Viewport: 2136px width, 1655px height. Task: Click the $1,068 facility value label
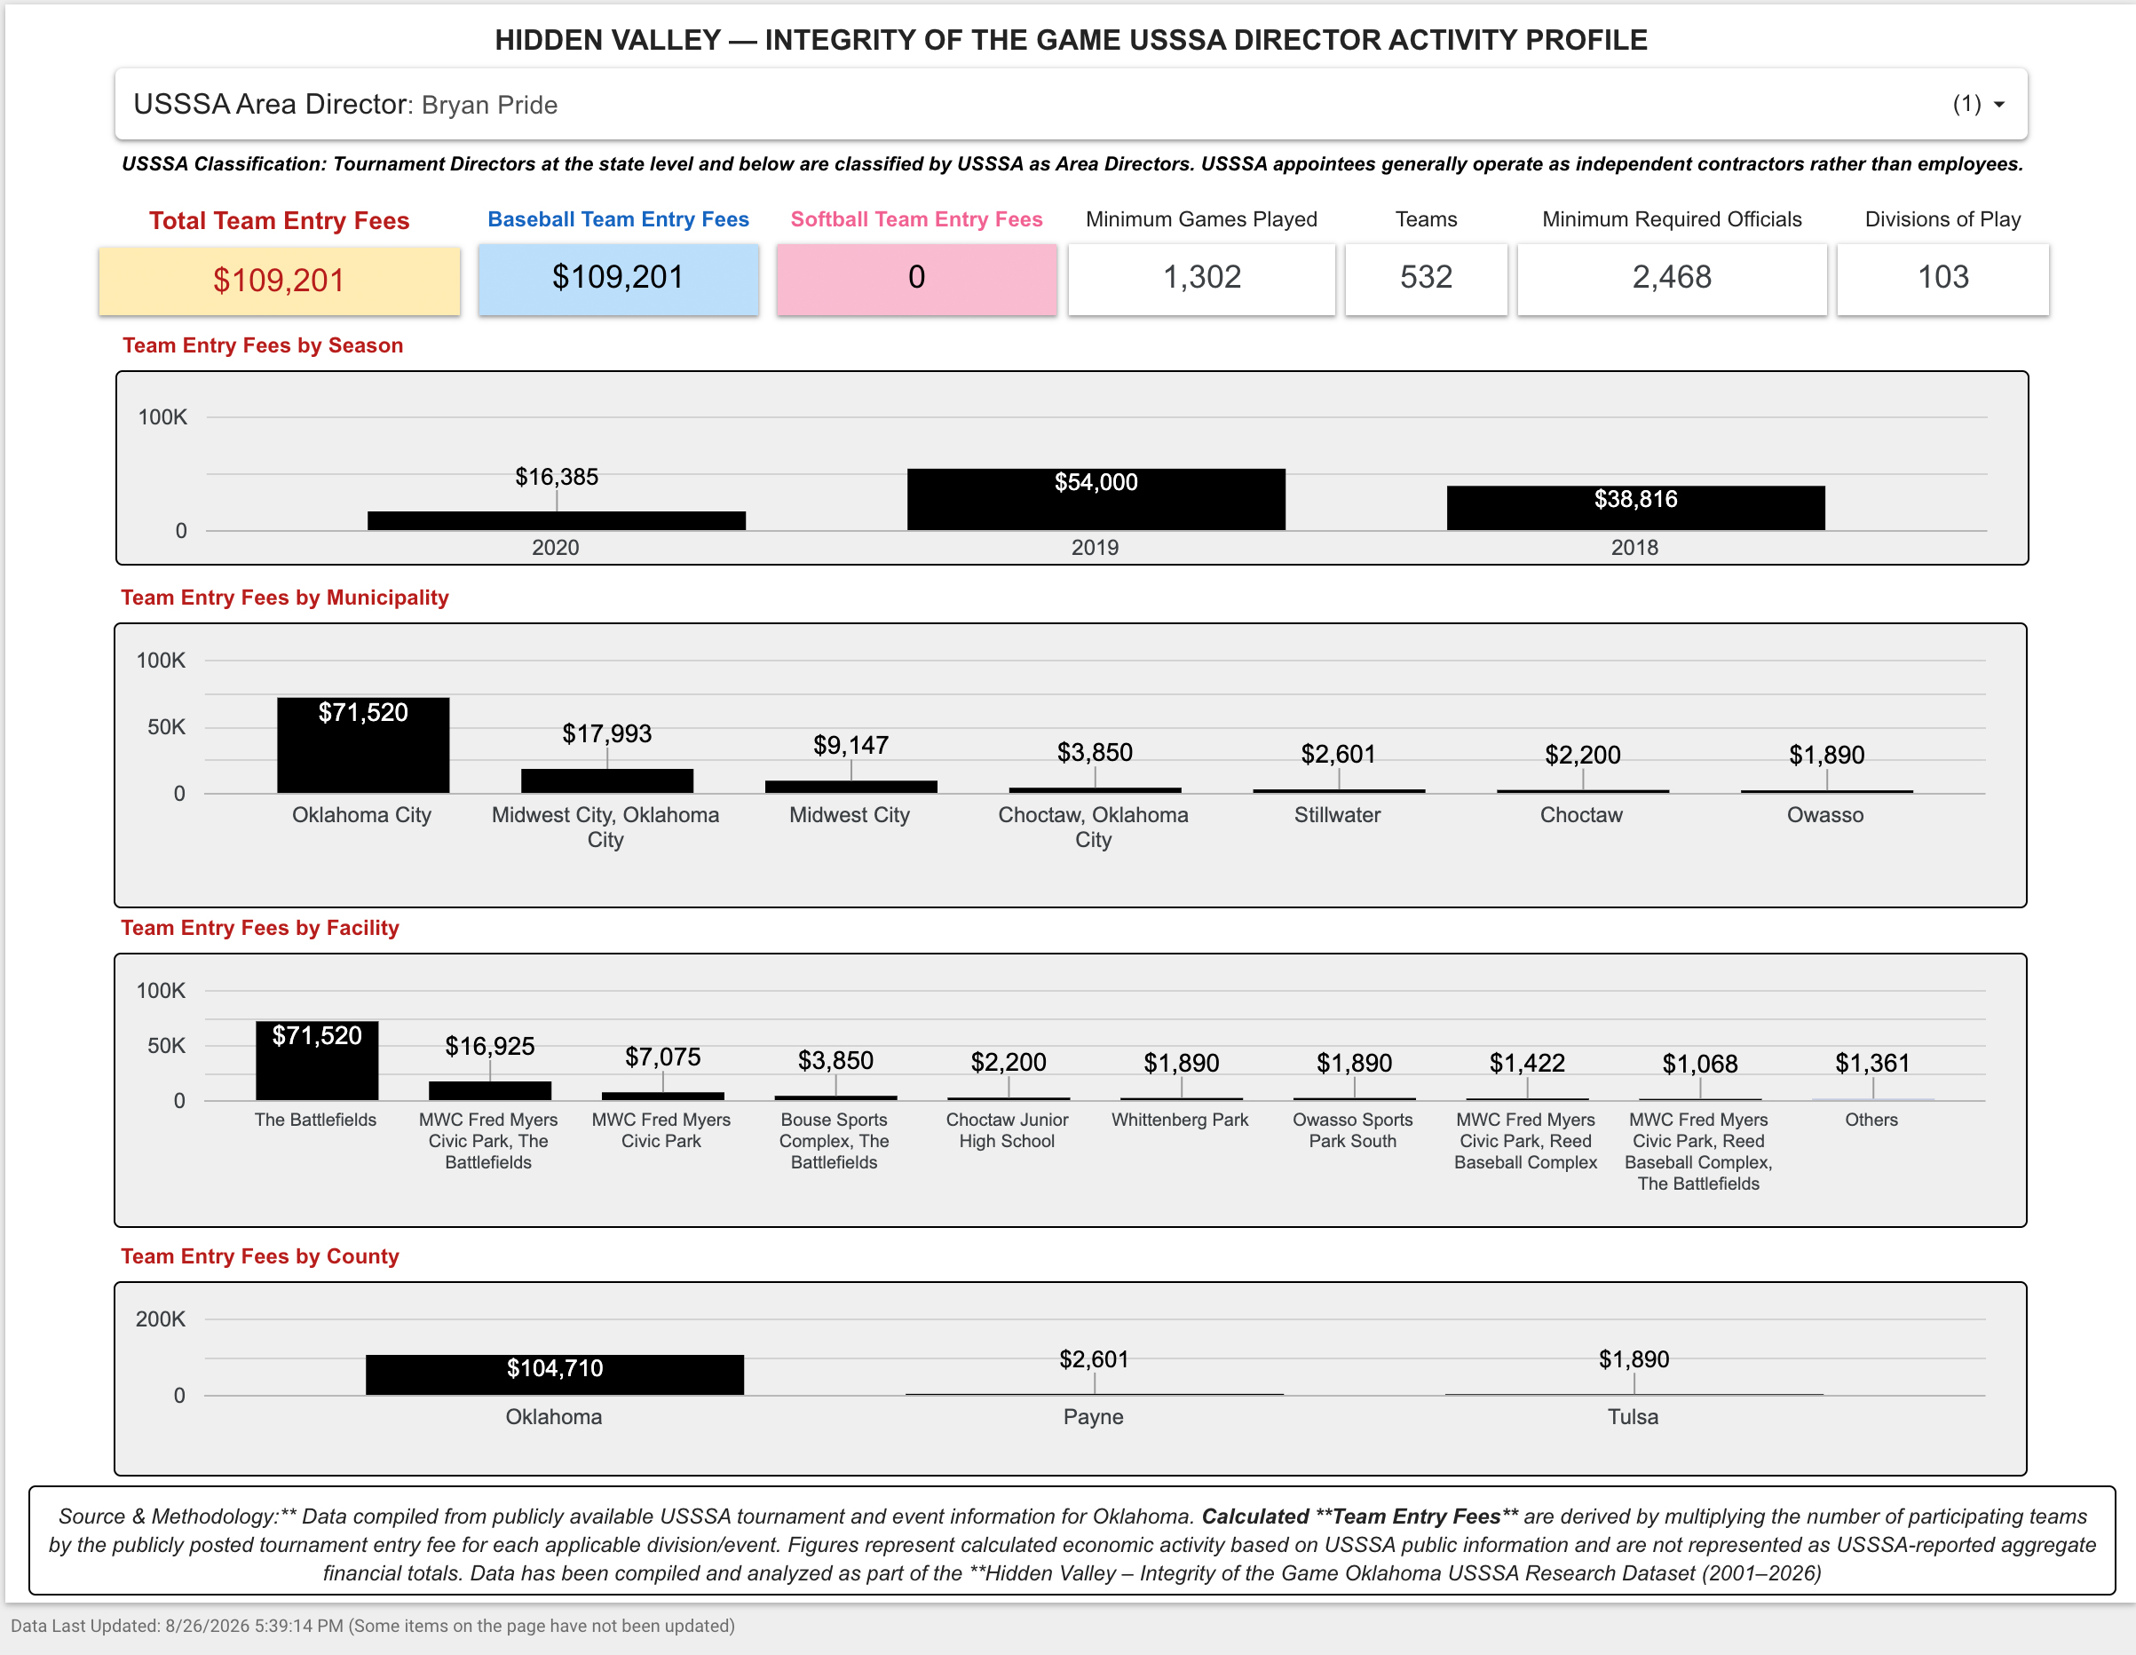(1701, 1065)
